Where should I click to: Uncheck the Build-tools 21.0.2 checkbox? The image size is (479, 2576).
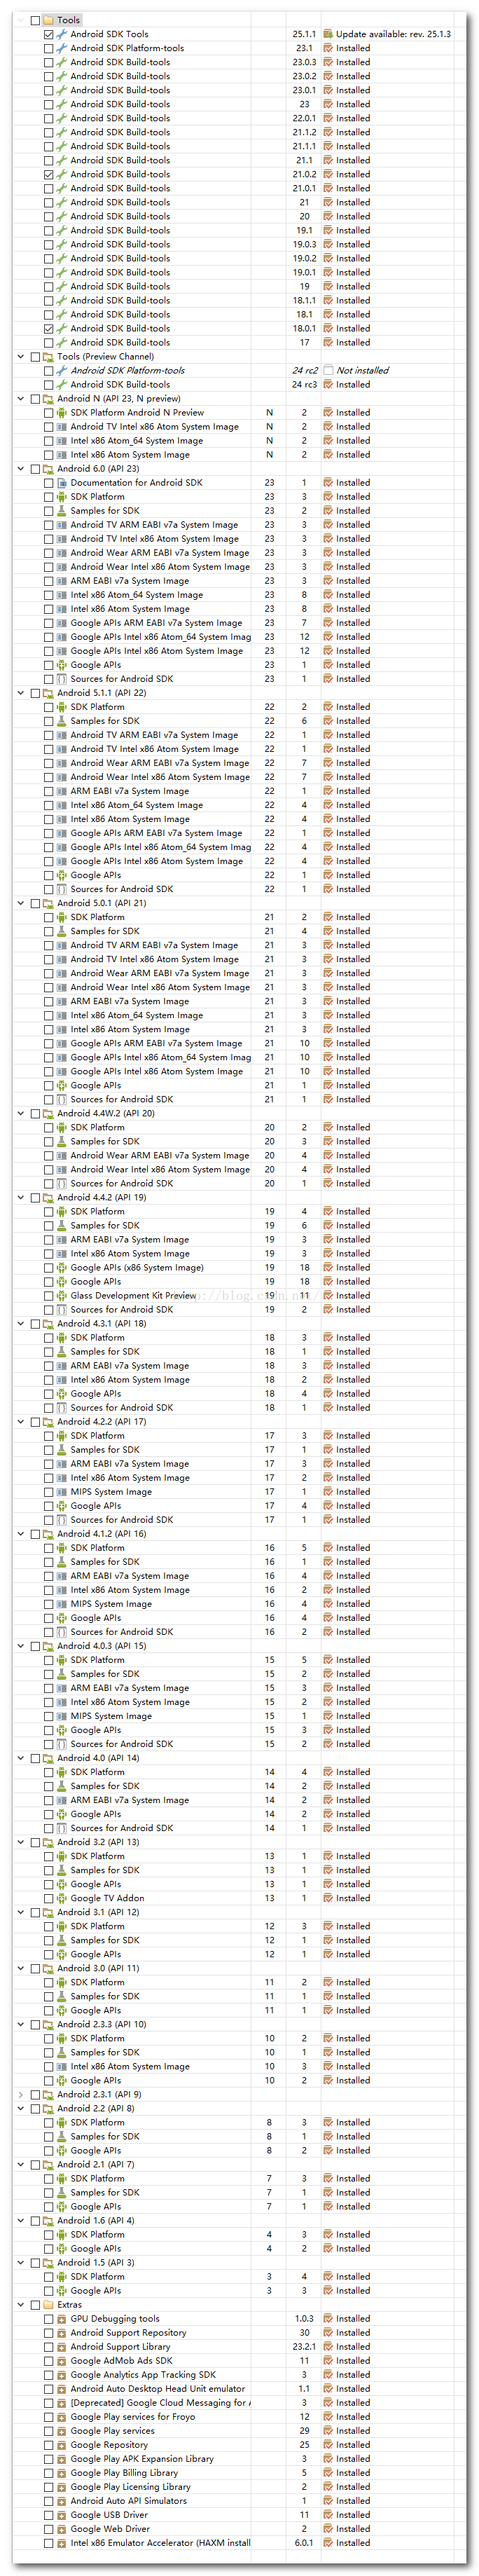(49, 174)
